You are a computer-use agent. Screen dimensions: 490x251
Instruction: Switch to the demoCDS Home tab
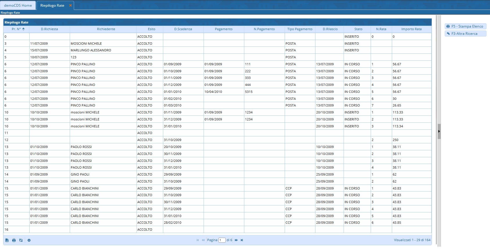(18, 6)
